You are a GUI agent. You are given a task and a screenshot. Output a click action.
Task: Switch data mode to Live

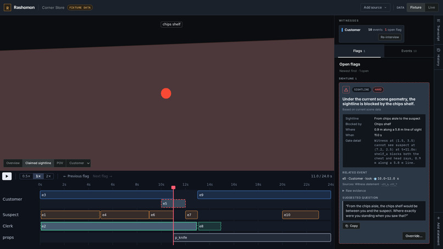pyautogui.click(x=431, y=8)
